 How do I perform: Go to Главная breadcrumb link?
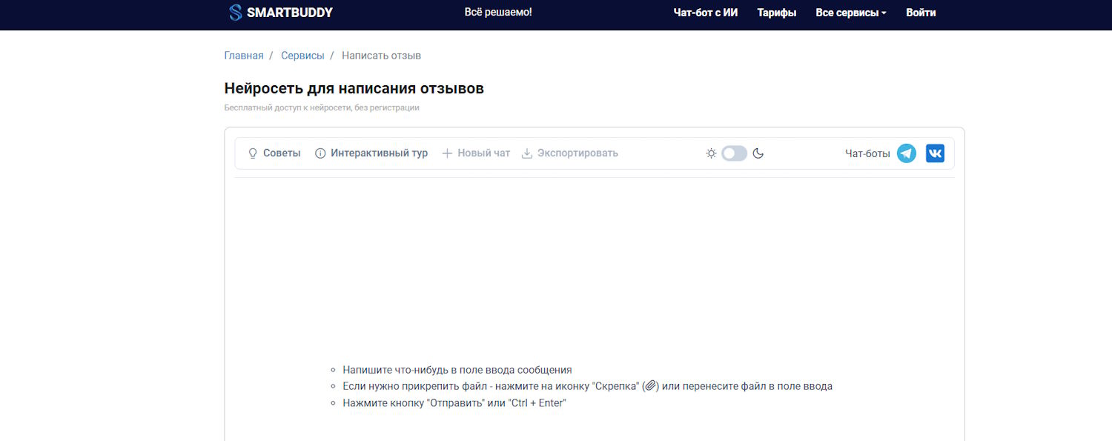pos(243,56)
